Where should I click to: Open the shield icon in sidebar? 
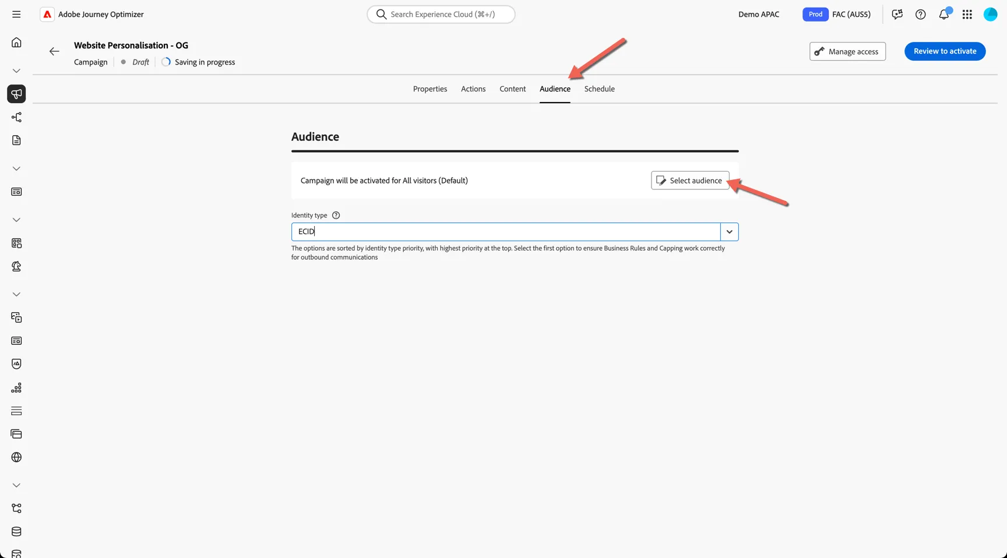point(16,364)
